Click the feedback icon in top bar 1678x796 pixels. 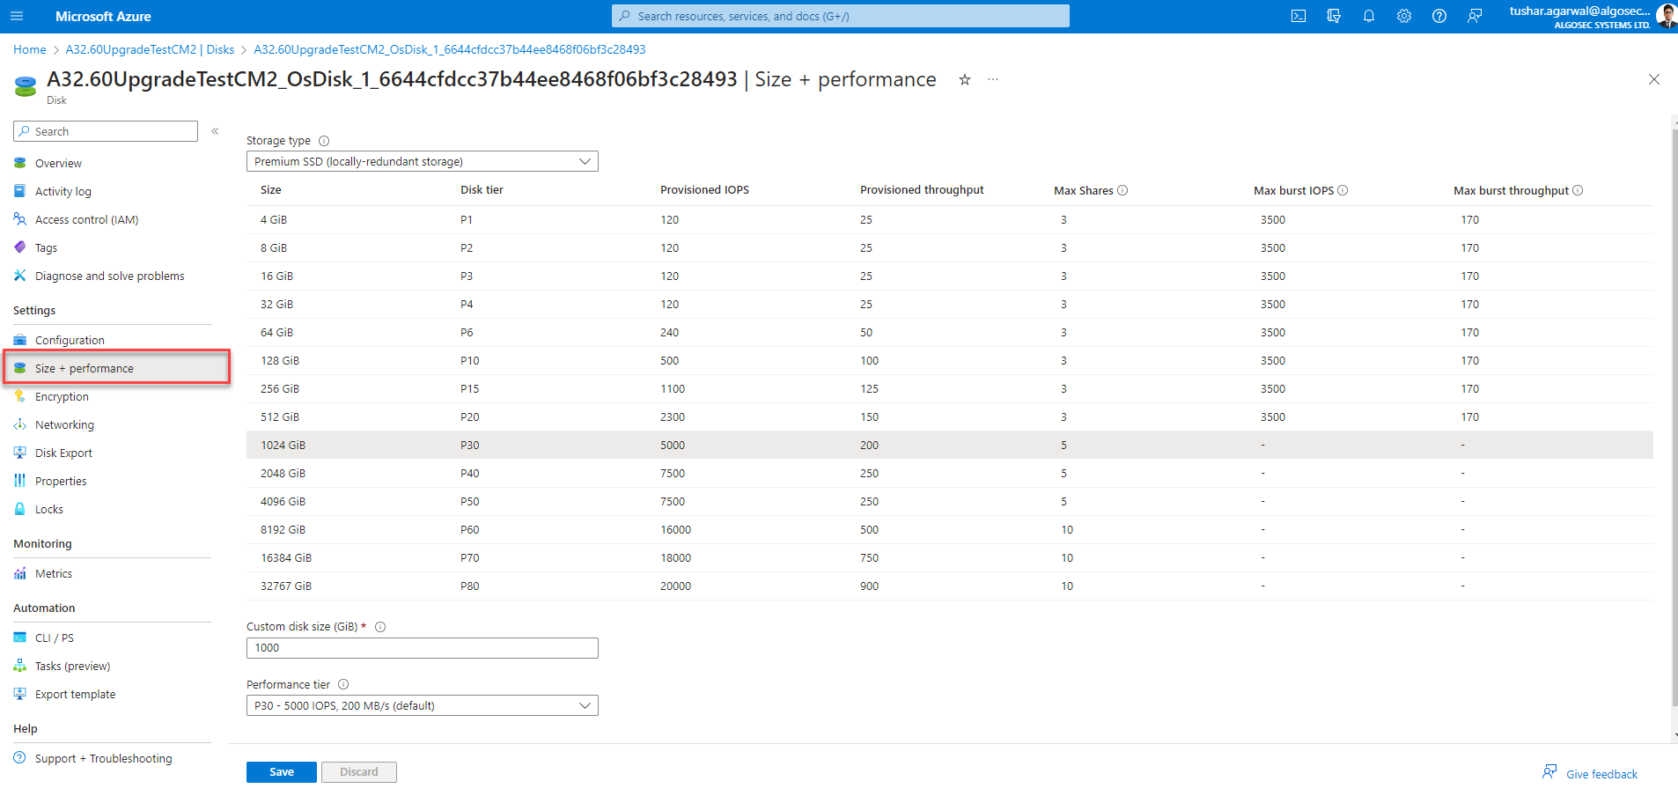click(x=1474, y=16)
